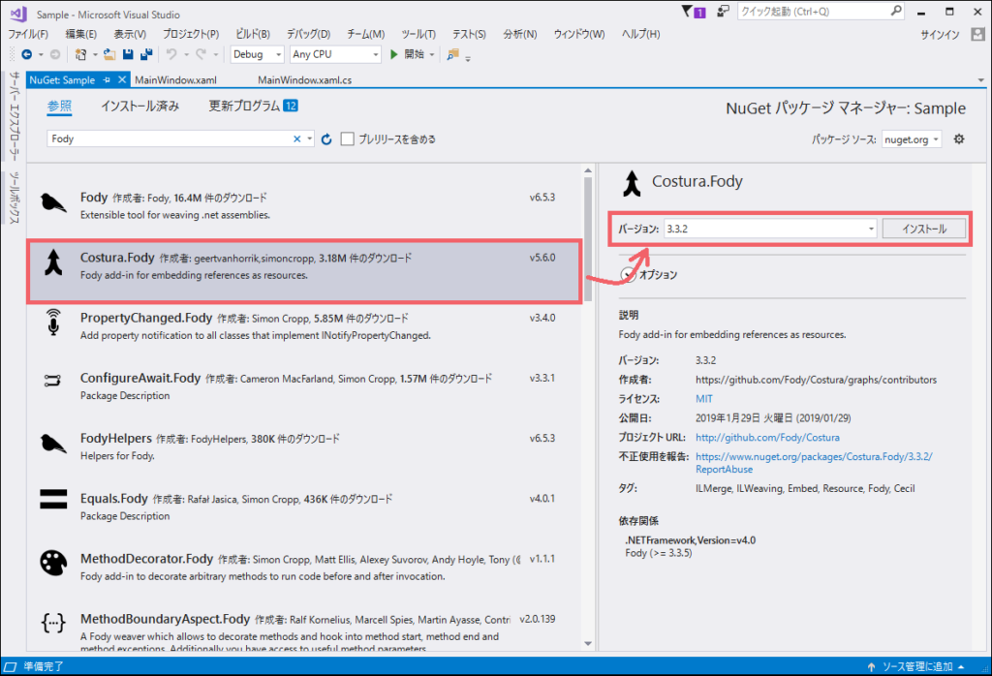This screenshot has width=992, height=676.
Task: Open the サーバー エクスプローラー side tab
Action: tap(14, 115)
